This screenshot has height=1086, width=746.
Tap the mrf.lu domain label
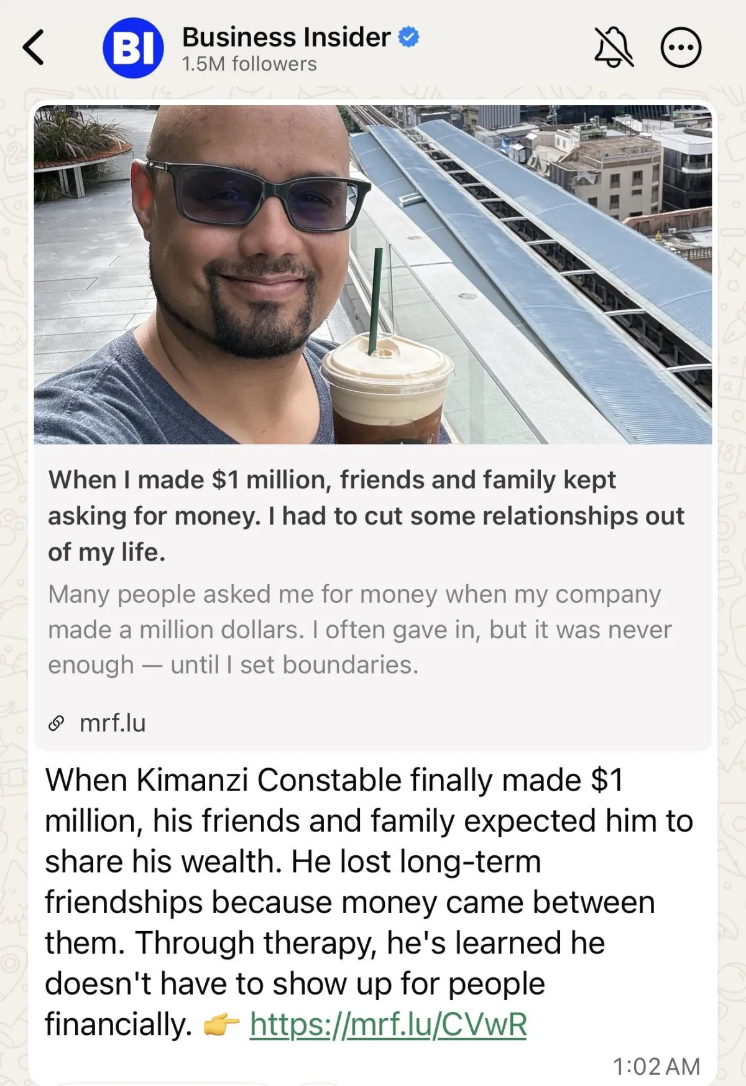[x=113, y=723]
